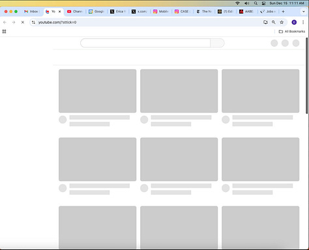The height and width of the screenshot is (250, 309).
Task: Open the Wi-Fi menu bar icon
Action: [x=237, y=3]
